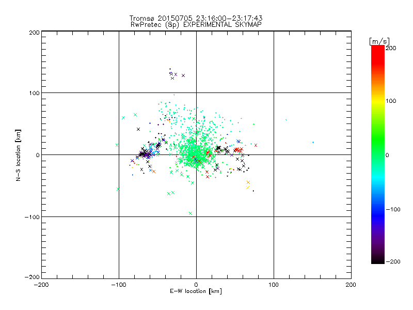
Task: Click the x-axis tick label '0'
Action: coord(196,285)
